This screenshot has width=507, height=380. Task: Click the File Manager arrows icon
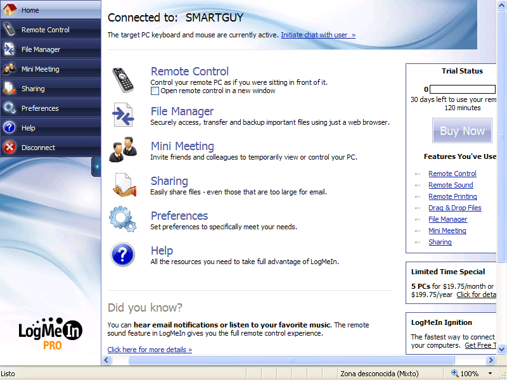click(x=122, y=115)
